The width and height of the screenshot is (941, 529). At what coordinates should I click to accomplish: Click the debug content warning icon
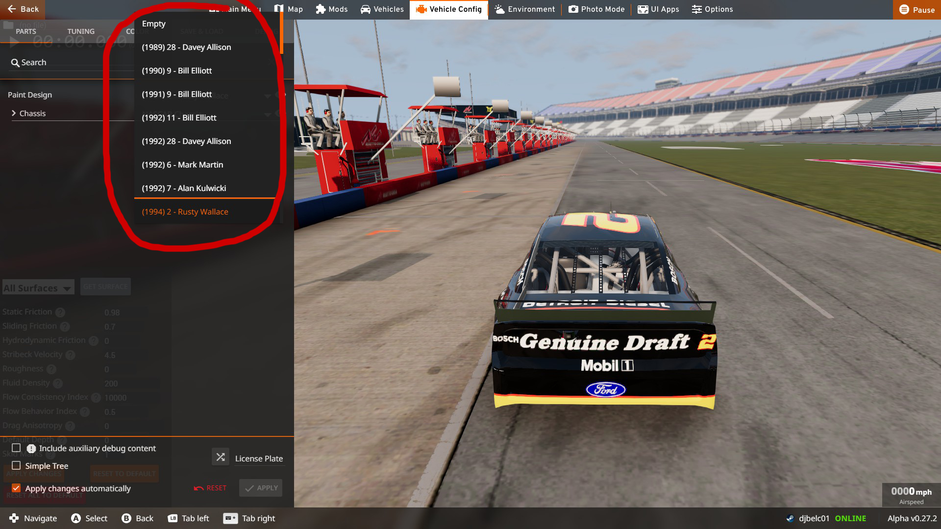(31, 449)
